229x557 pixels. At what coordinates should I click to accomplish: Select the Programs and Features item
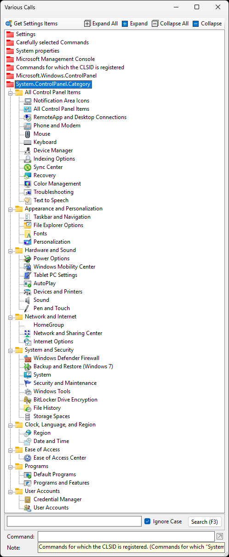[62, 483]
